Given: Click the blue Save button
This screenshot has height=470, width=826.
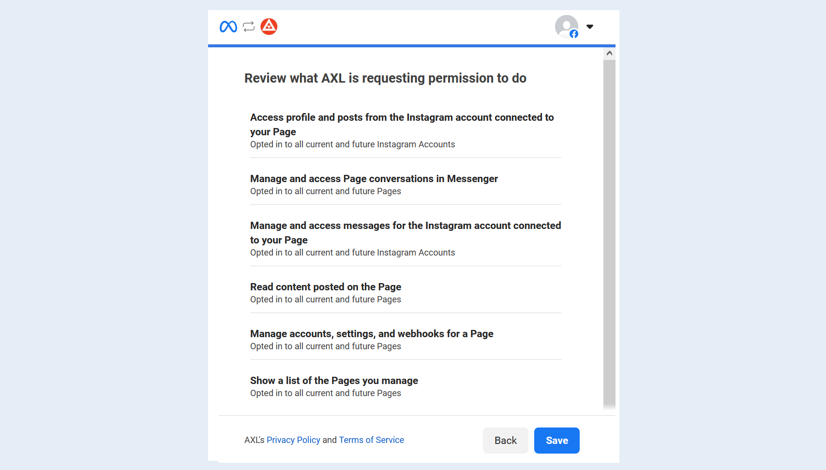Looking at the screenshot, I should [x=557, y=441].
